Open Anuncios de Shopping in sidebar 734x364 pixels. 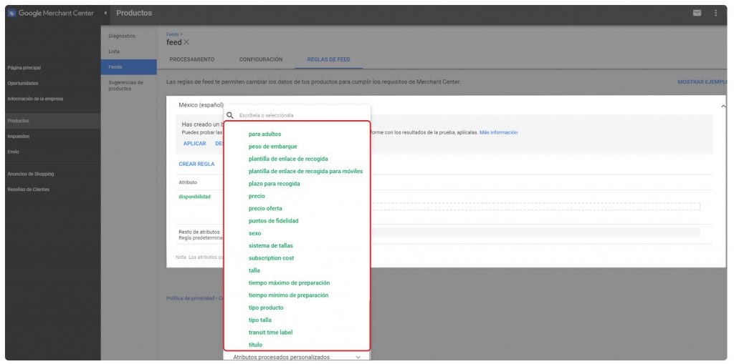click(30, 174)
